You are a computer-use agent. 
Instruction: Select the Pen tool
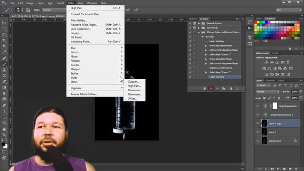point(4,105)
